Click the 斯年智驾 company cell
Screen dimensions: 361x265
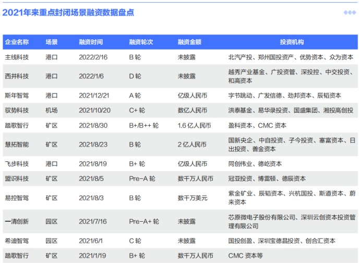[17, 95]
